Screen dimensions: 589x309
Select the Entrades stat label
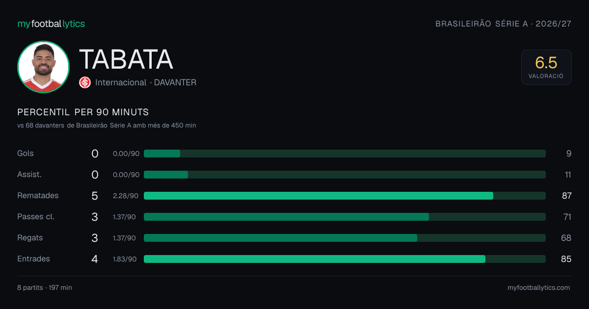pyautogui.click(x=33, y=259)
